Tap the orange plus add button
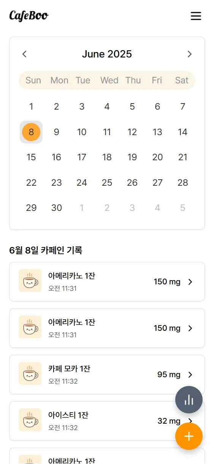This screenshot has width=214, height=464. [x=189, y=436]
